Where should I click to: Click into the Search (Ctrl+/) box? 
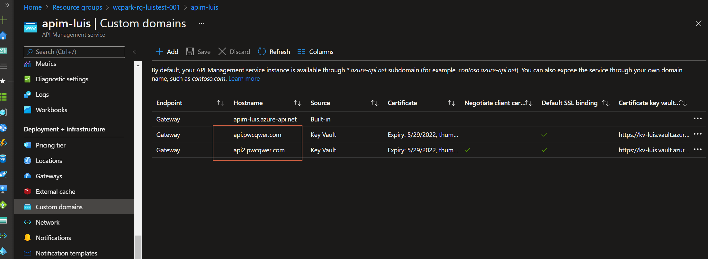click(74, 52)
